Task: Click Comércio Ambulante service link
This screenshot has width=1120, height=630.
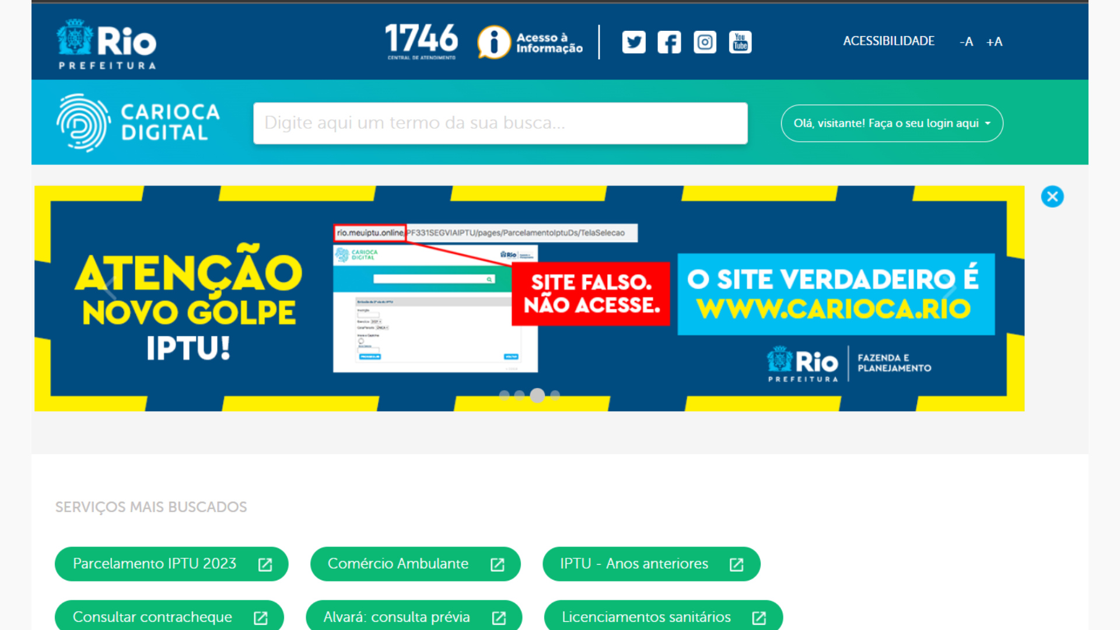Action: [x=415, y=564]
